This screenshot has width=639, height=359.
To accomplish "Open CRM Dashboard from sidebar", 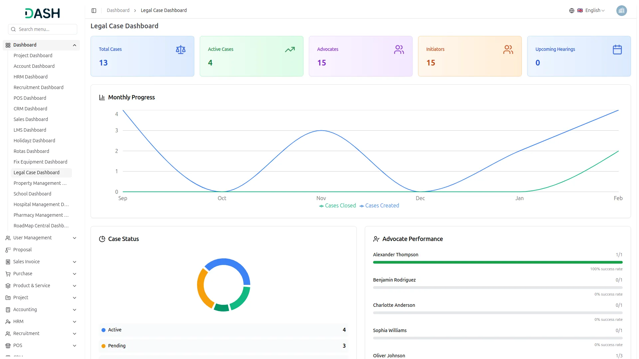I will 30,109.
